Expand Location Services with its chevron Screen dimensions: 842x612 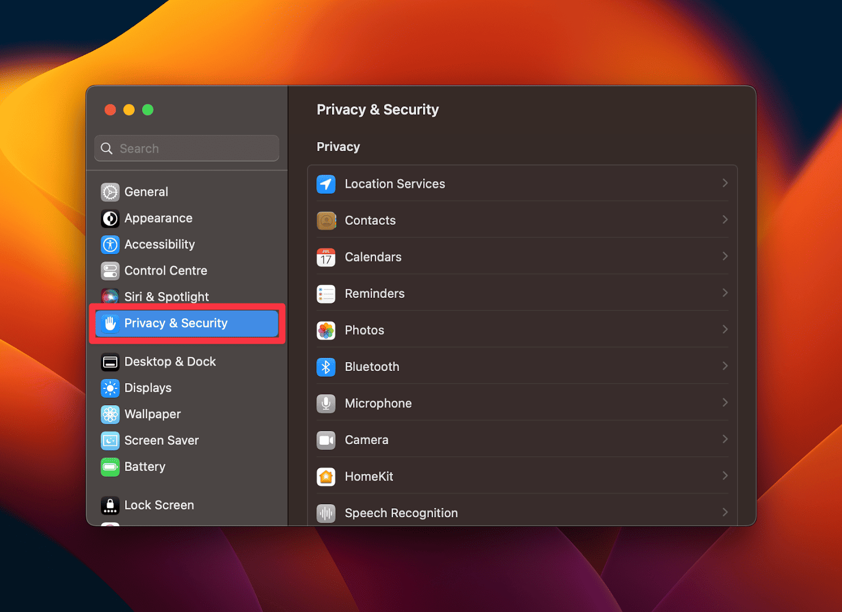coord(725,184)
